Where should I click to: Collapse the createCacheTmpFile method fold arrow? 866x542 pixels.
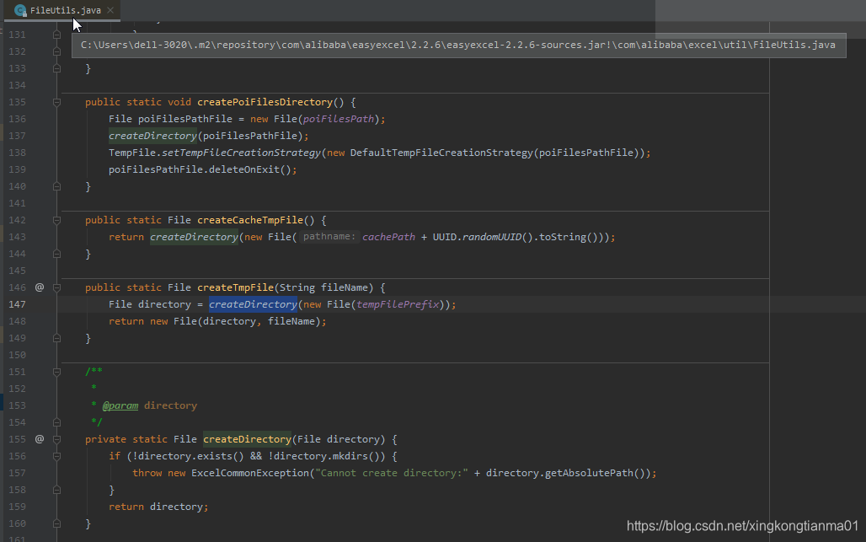click(x=56, y=219)
